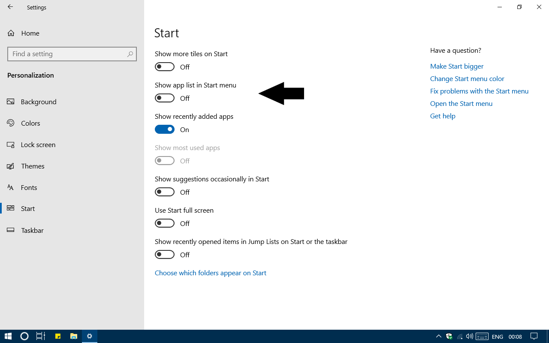This screenshot has width=549, height=343.
Task: Toggle Show more tiles on Start
Action: (165, 67)
